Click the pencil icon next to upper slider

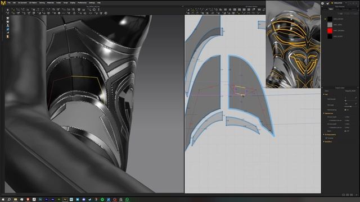tap(356, 98)
